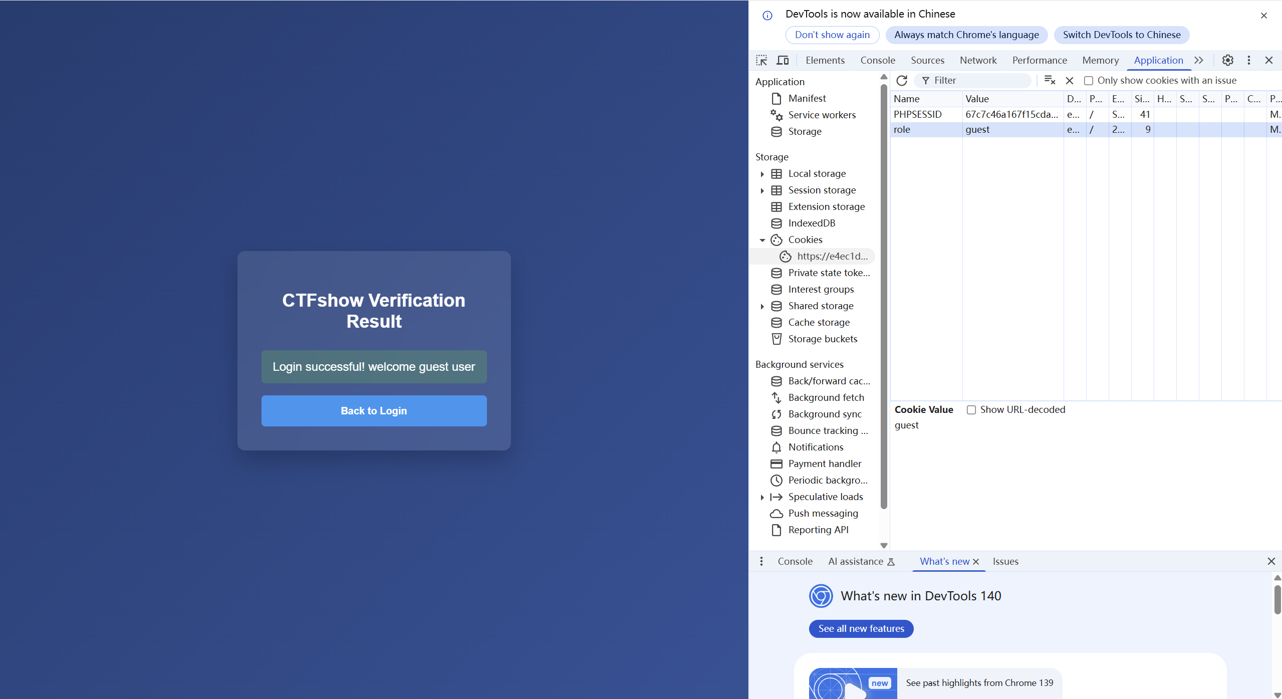Switch to the Memory tab

pyautogui.click(x=1100, y=61)
